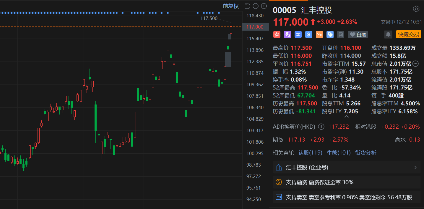Image resolution: width=424 pixels, height=209 pixels.
Task: Open the ellipsis menu next to 总市值
Action: [x=415, y=64]
